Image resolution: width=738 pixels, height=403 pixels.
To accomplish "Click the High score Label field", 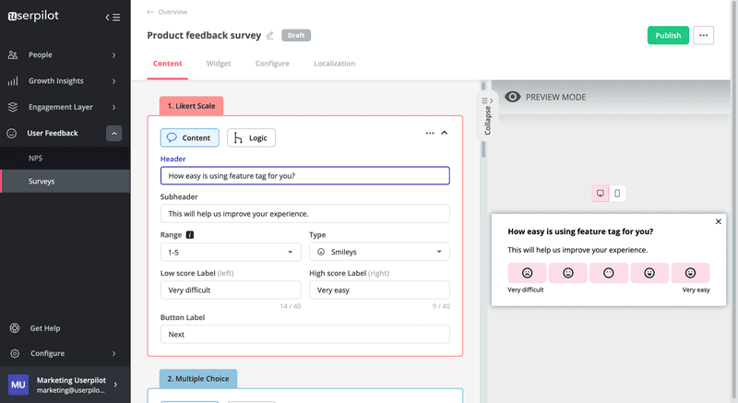I will (379, 290).
